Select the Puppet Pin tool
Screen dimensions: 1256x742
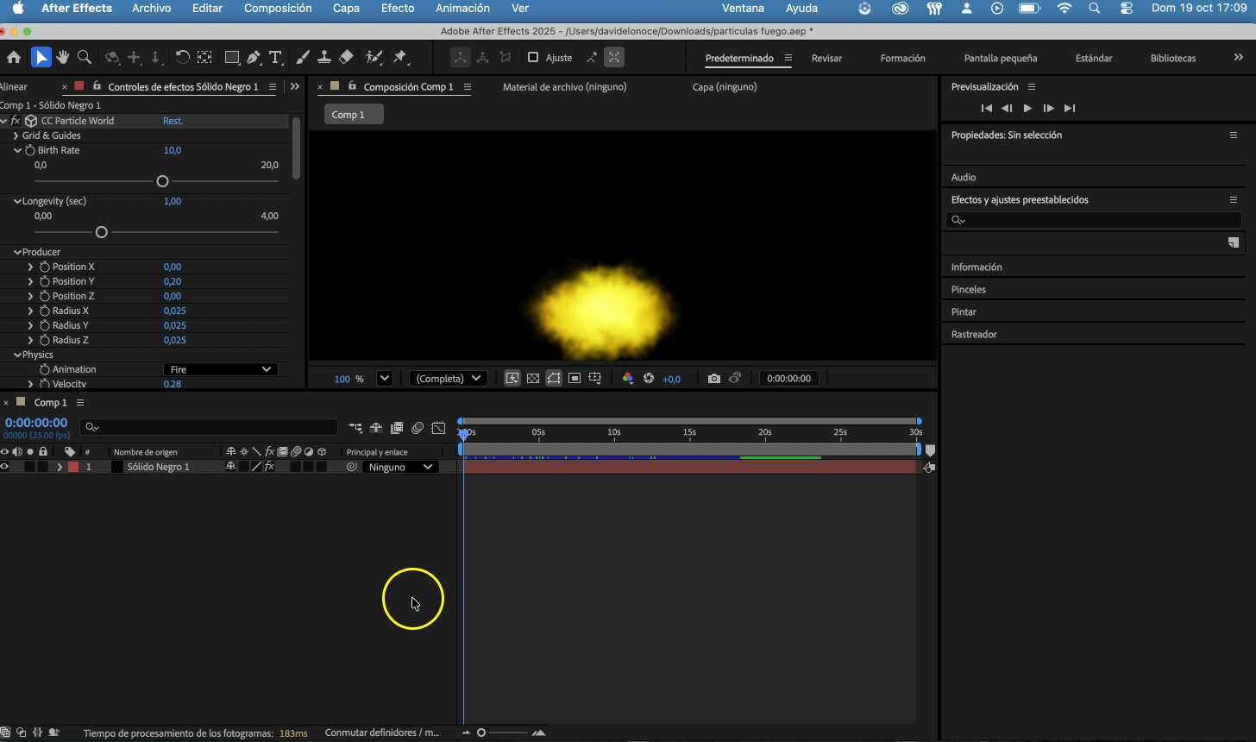coord(399,58)
